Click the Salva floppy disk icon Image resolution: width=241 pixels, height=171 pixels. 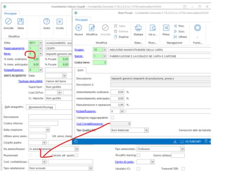coord(21,22)
